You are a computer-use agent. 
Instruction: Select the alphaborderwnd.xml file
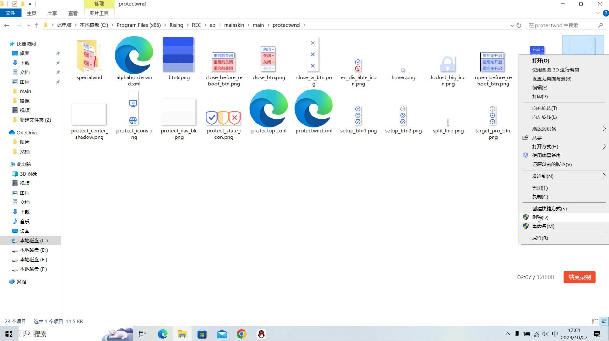pyautogui.click(x=134, y=61)
